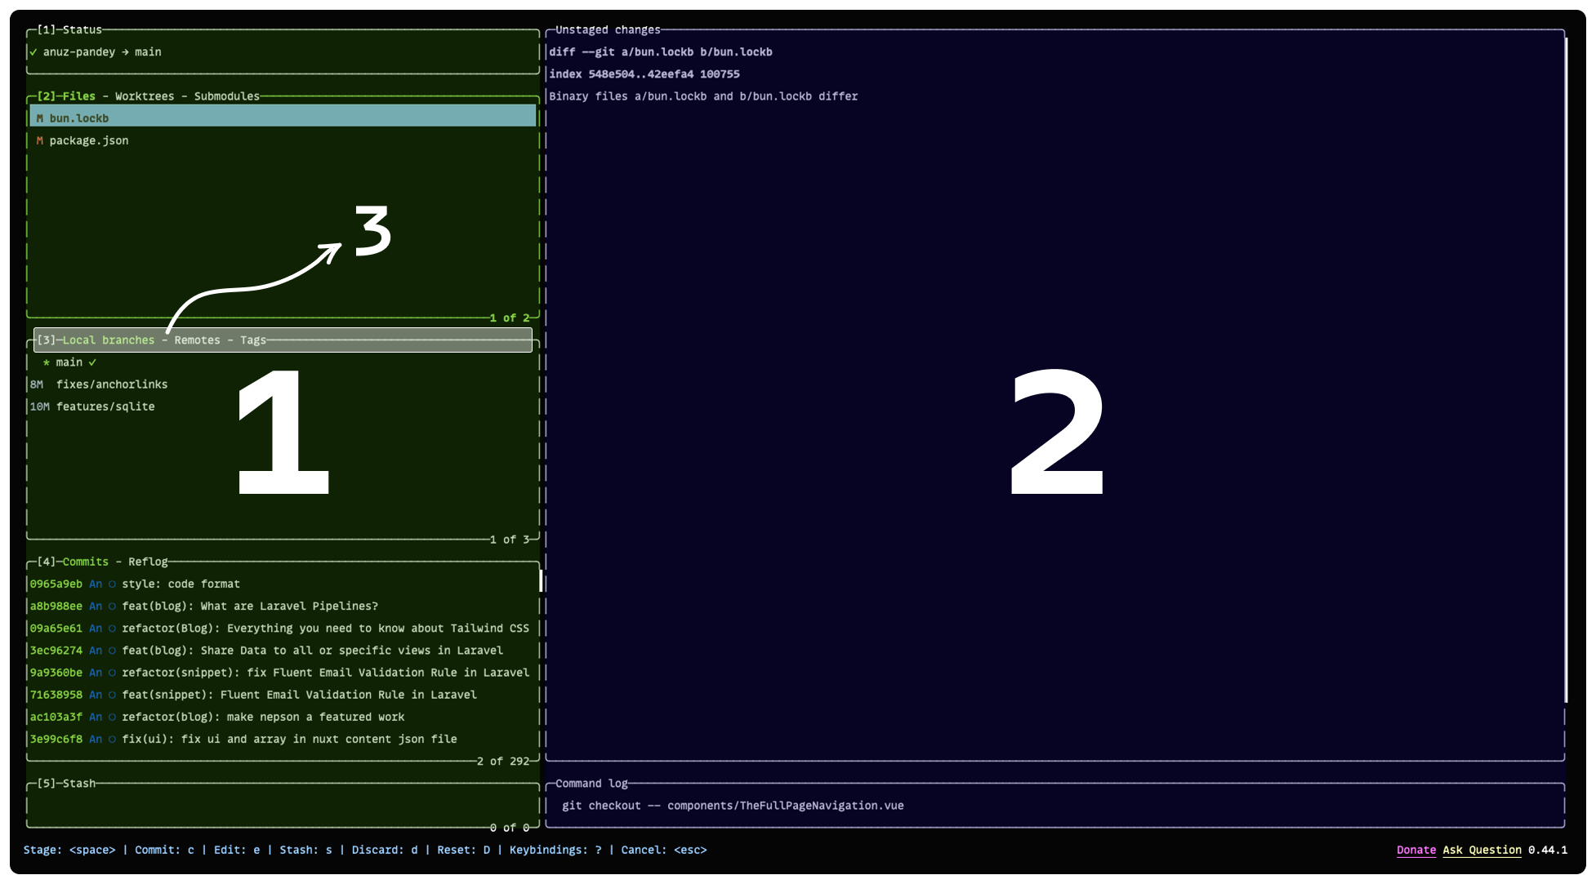Open the Submodules tab

(226, 96)
